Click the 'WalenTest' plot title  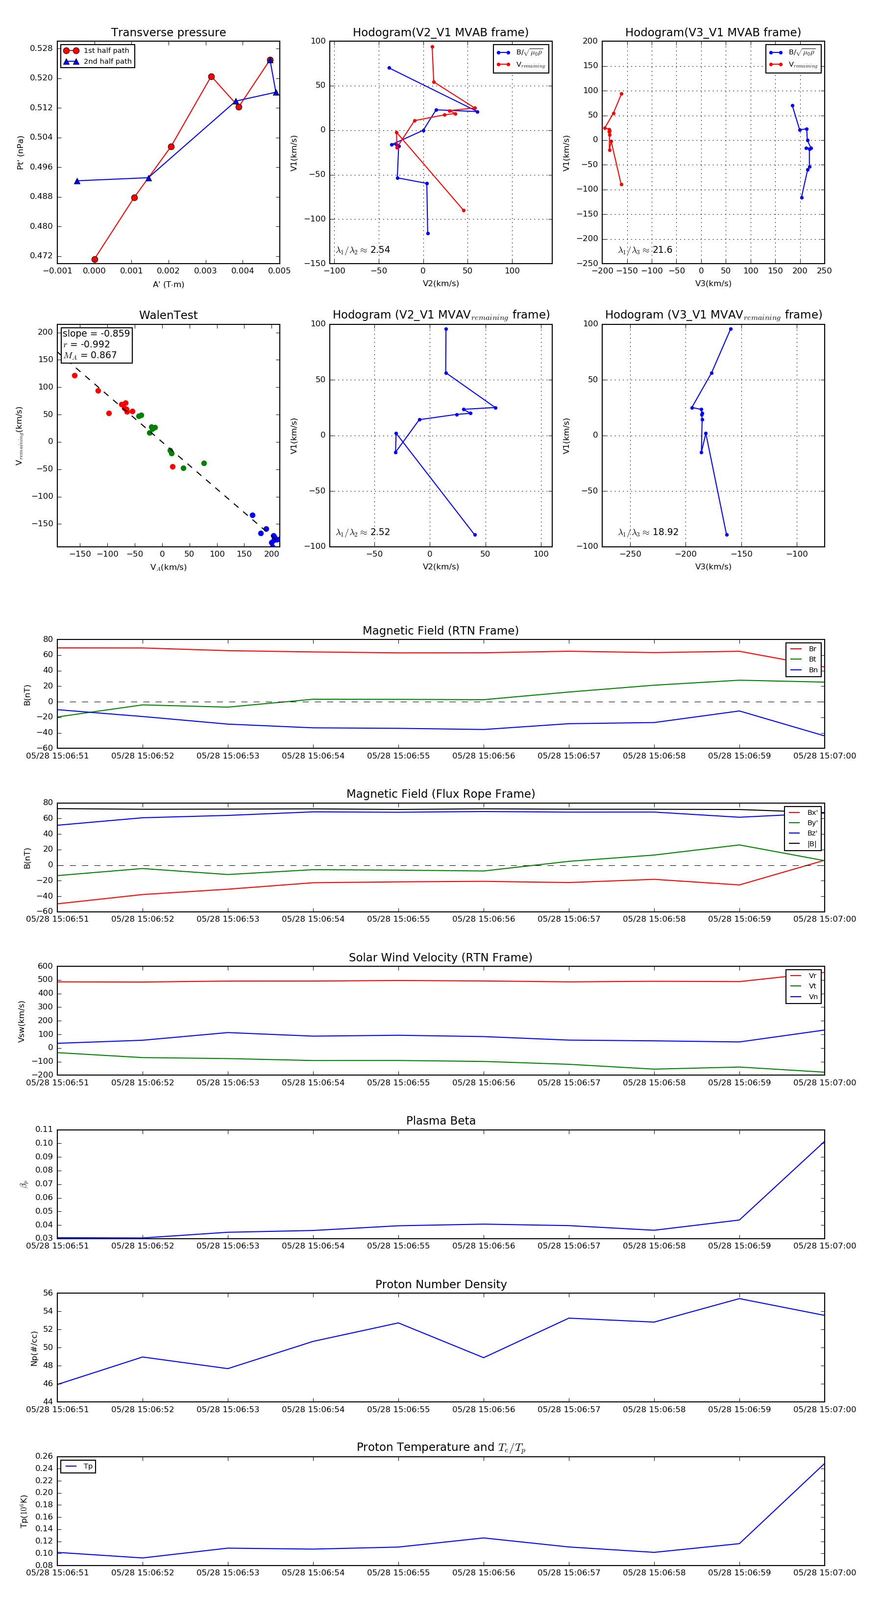click(x=168, y=315)
